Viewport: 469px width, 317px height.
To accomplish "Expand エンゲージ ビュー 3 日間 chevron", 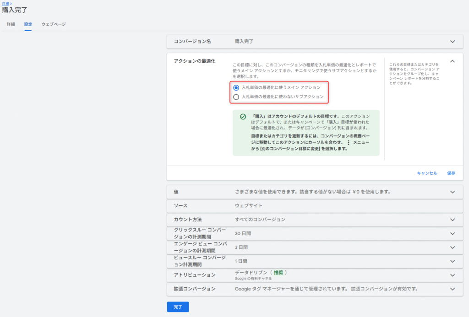I will [452, 247].
